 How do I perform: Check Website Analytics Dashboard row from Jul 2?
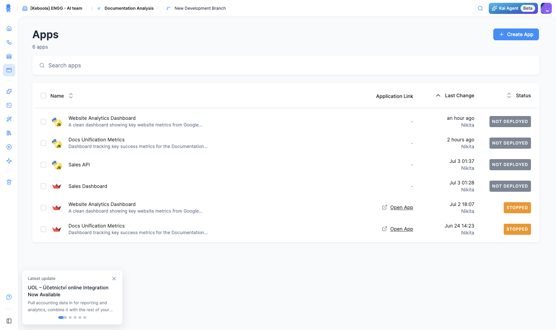click(x=43, y=208)
